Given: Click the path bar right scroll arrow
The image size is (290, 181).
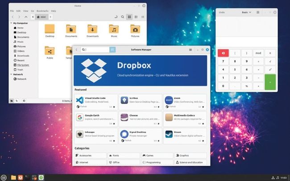Looking at the screenshot, I should (x=50, y=17).
